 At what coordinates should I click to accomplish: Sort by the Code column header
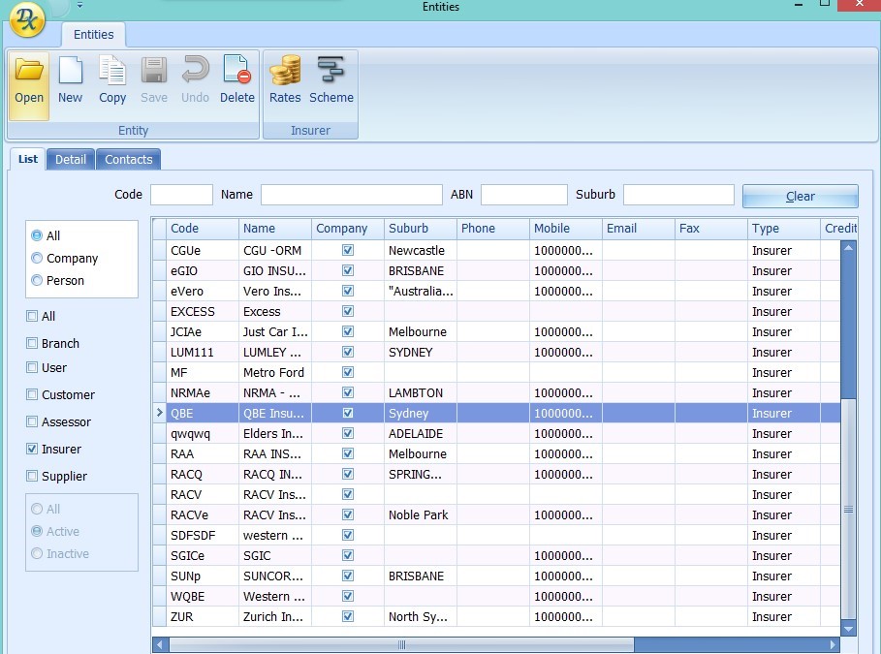point(203,229)
